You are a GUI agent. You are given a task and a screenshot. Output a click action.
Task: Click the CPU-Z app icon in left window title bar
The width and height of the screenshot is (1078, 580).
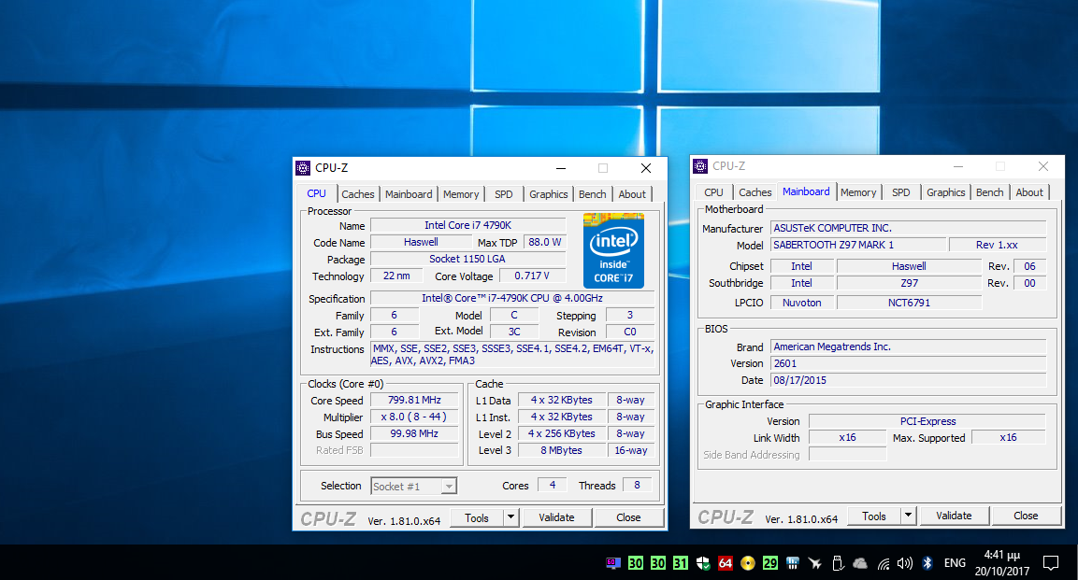coord(303,167)
